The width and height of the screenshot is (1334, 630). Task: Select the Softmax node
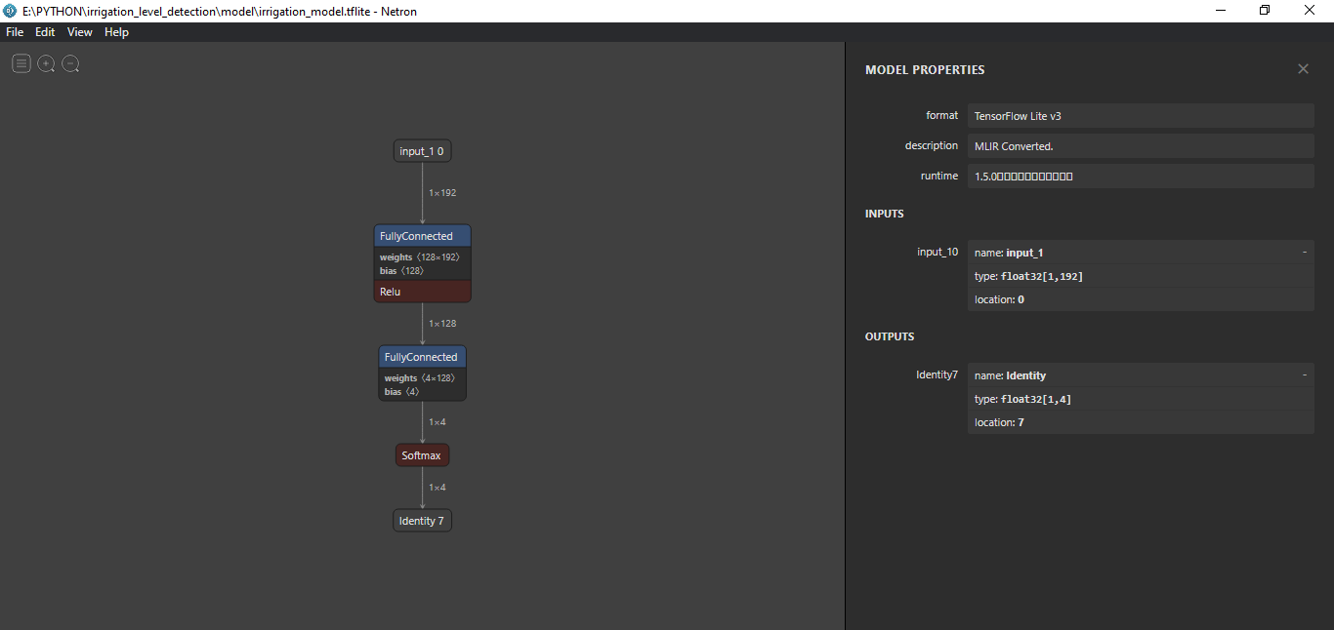click(422, 455)
